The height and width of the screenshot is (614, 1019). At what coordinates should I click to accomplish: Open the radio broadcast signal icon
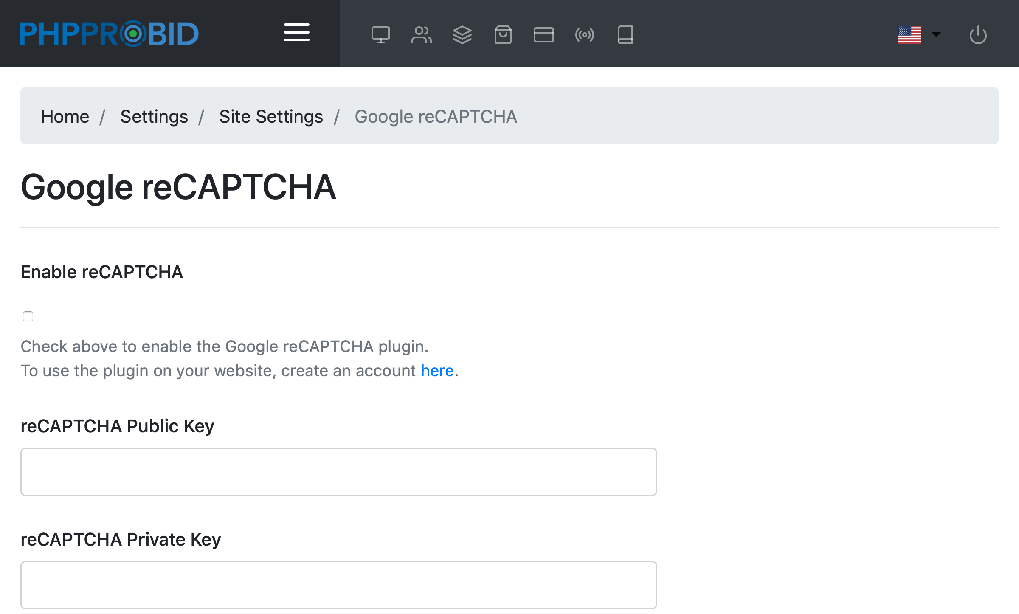click(x=584, y=34)
